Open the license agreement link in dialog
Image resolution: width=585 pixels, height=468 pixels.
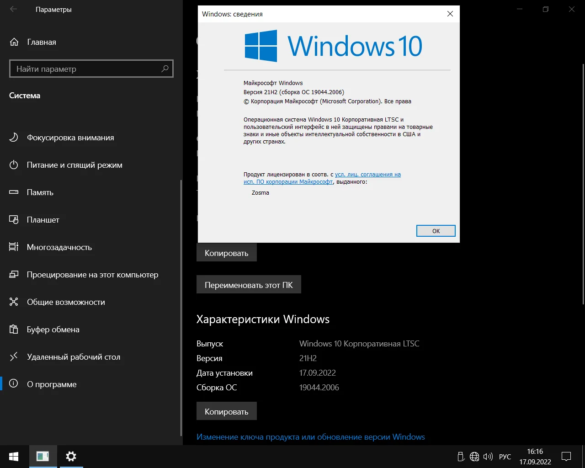[367, 175]
